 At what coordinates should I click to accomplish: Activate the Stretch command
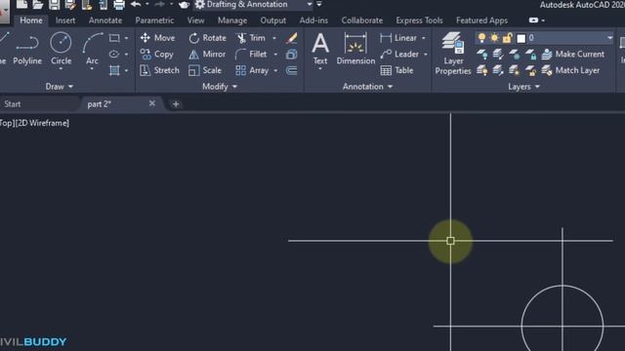click(160, 70)
